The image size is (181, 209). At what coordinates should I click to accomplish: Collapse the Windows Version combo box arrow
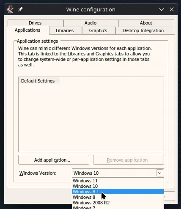point(159,173)
